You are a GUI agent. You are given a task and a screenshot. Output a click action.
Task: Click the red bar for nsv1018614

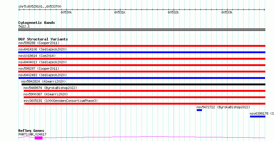click(142, 59)
